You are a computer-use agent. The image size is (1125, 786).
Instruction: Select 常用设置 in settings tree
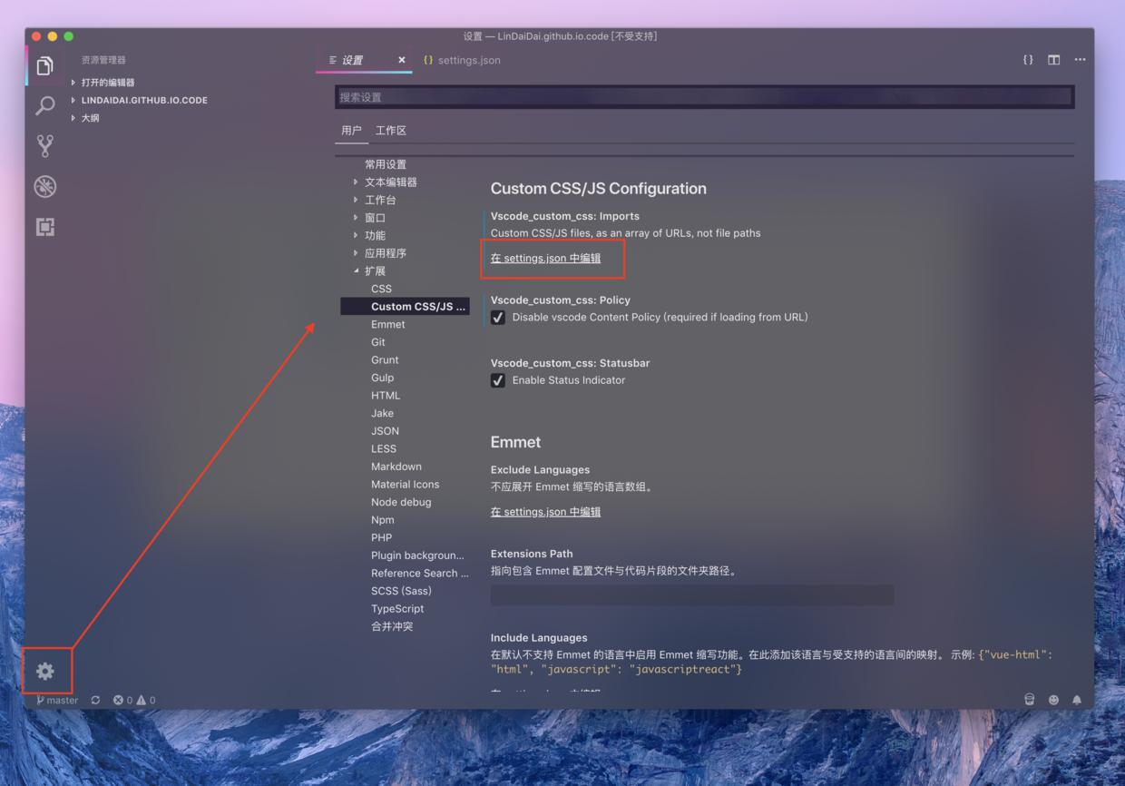[x=386, y=164]
